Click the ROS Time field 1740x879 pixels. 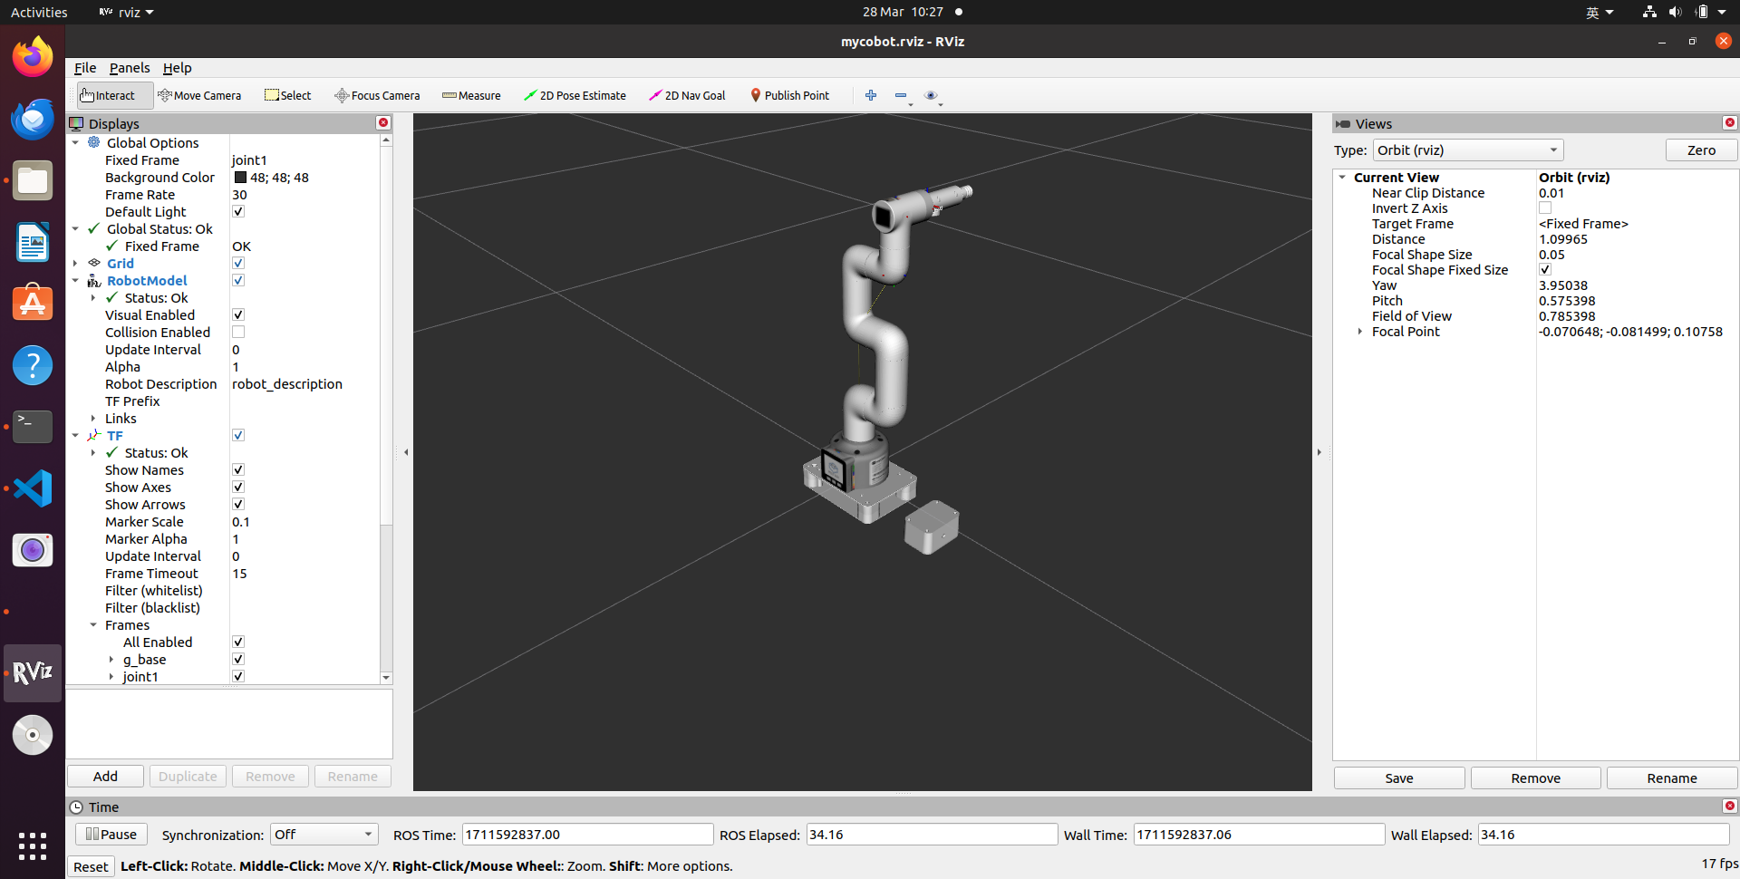[587, 834]
